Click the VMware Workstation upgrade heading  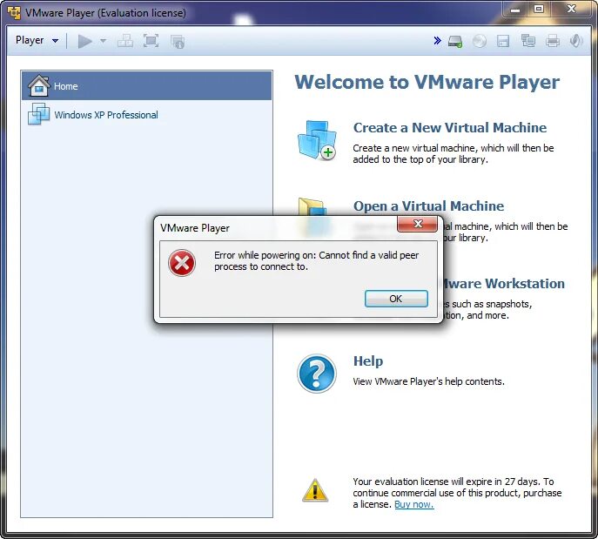click(x=503, y=283)
